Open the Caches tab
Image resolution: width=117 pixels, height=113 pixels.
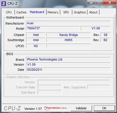pos(21,12)
